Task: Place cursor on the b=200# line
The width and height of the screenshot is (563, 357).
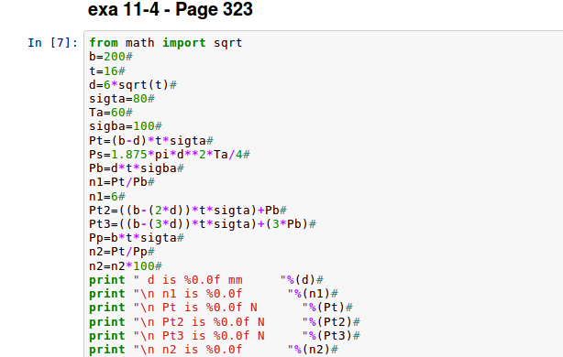Action: tap(111, 57)
